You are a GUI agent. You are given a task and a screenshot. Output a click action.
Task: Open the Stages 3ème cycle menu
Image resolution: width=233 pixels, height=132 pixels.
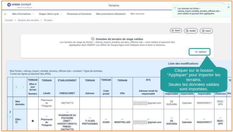click(50, 14)
